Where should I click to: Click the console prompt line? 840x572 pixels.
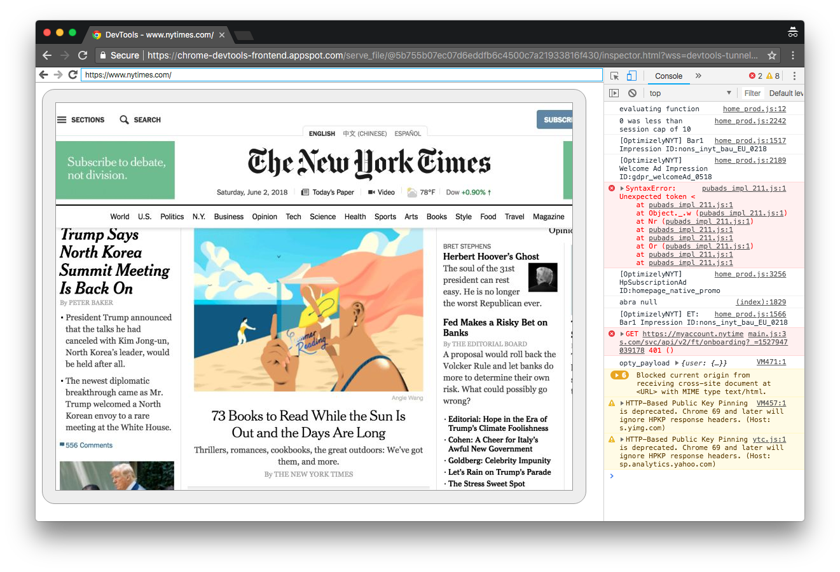(x=704, y=476)
